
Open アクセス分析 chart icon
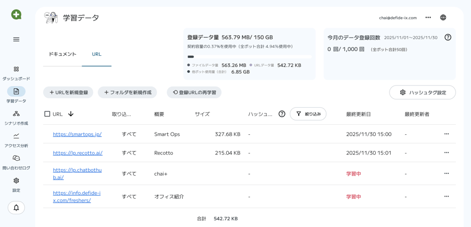pyautogui.click(x=16, y=136)
